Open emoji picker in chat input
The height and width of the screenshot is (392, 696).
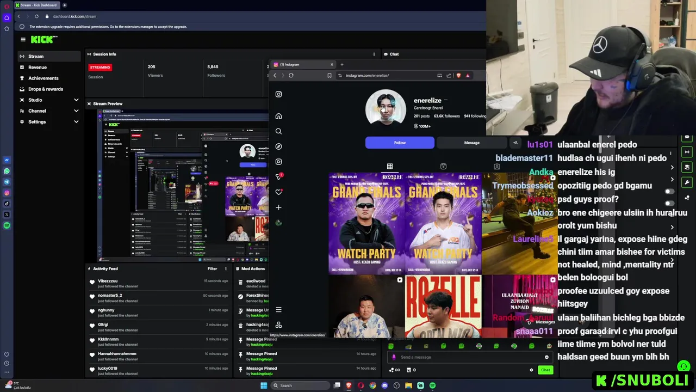coord(546,357)
